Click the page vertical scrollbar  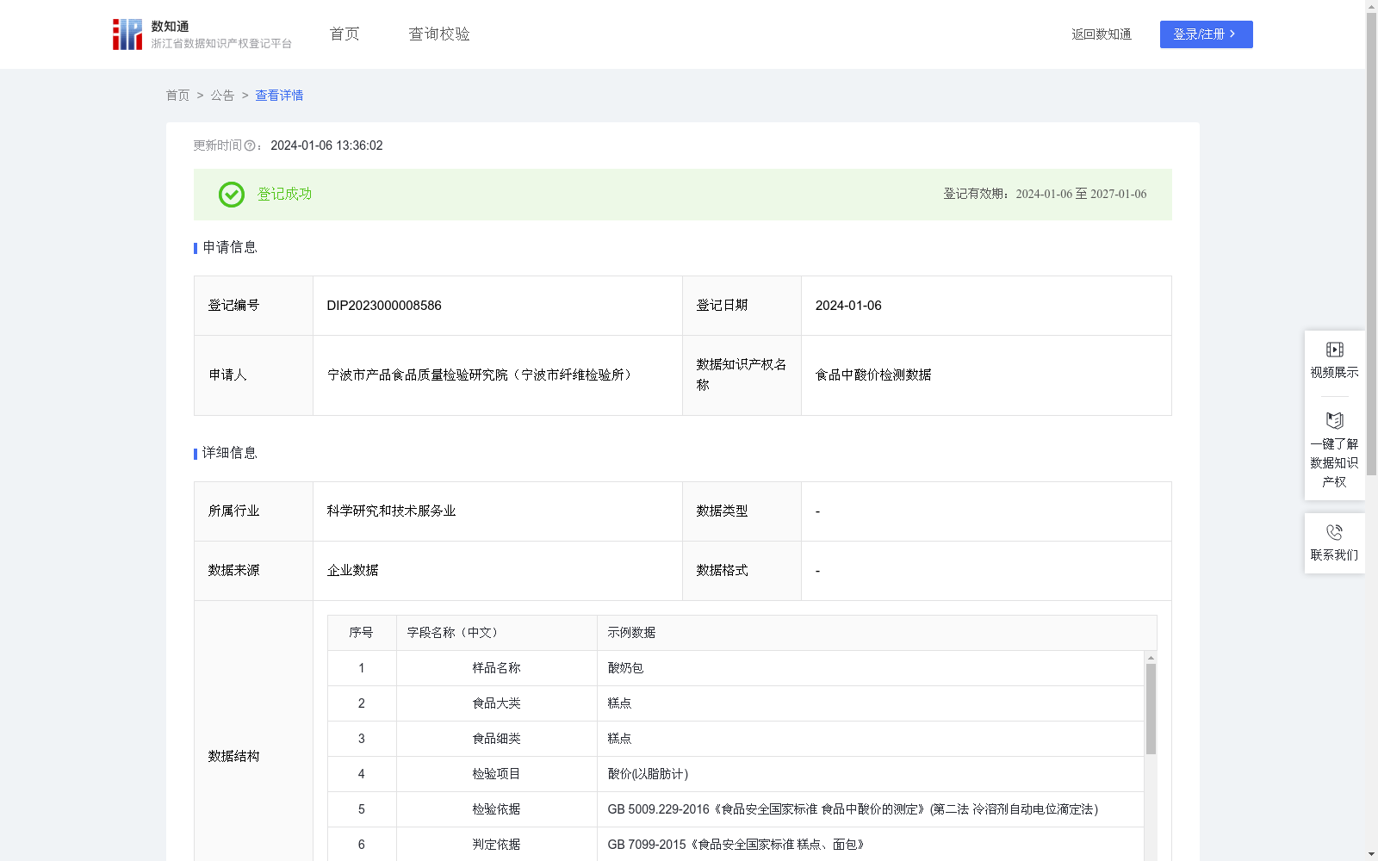1371,244
